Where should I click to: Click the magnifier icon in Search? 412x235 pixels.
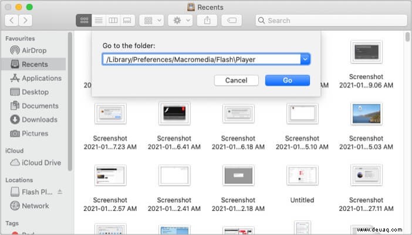(261, 21)
